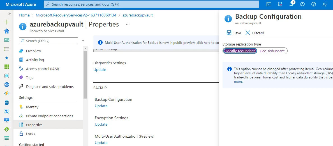Click the Microsoft Azure logo text
The height and width of the screenshot is (146, 333).
21,4
